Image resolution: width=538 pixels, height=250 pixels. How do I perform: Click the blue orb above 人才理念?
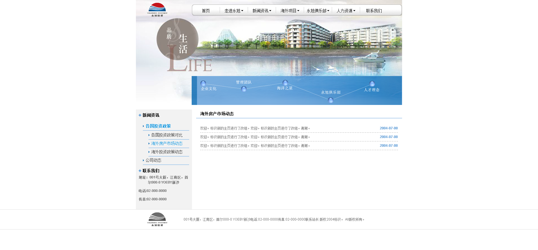click(x=372, y=84)
